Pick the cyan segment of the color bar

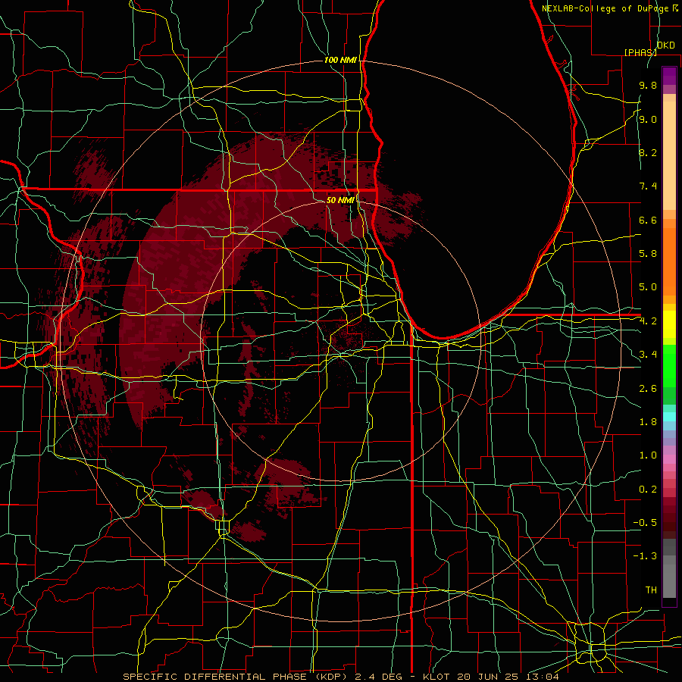pyautogui.click(x=669, y=417)
